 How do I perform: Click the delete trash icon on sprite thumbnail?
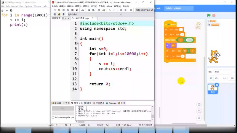(217, 85)
